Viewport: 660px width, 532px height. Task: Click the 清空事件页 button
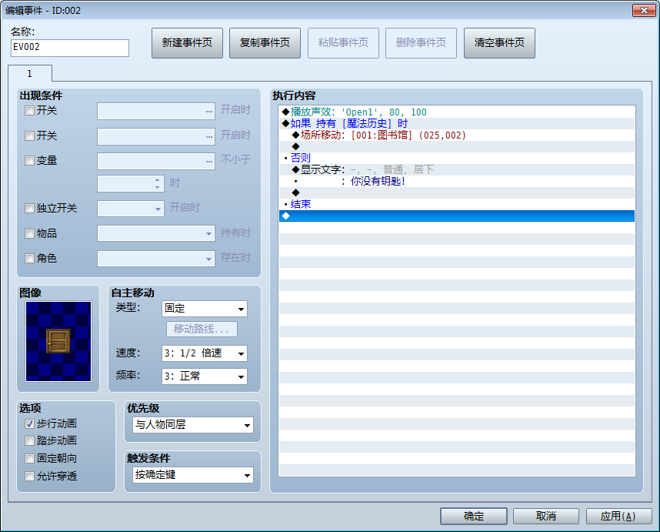pyautogui.click(x=499, y=43)
